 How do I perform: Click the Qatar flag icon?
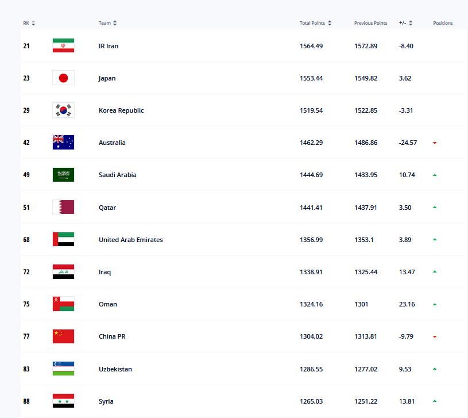pyautogui.click(x=63, y=207)
